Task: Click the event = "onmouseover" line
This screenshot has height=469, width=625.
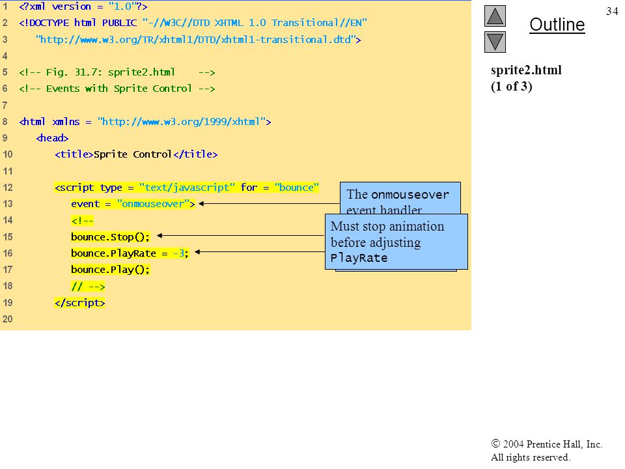Action: pos(133,204)
